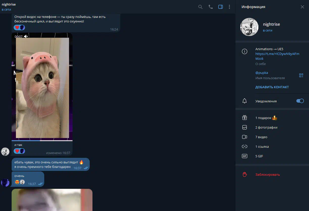Click the "Открой видос на телефоне" message text

coord(60,19)
